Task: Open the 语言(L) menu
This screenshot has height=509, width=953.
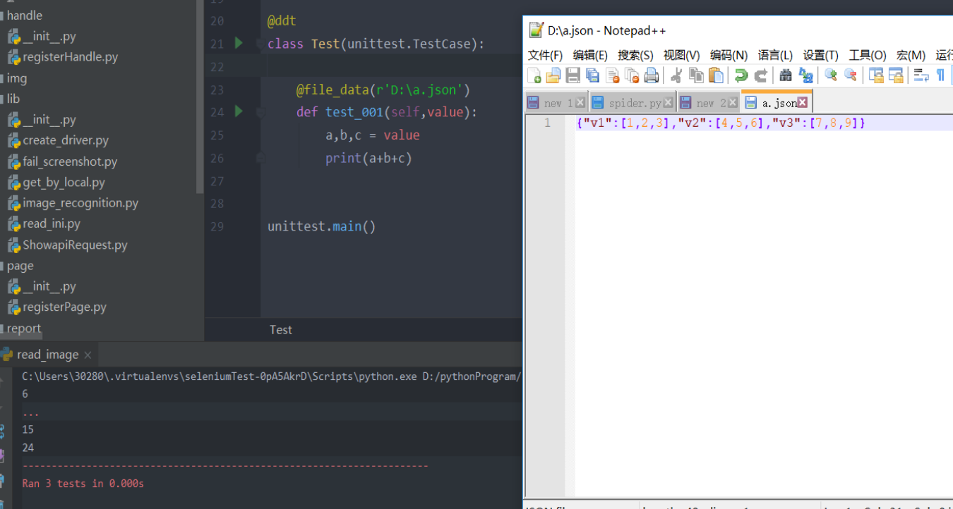Action: [775, 55]
